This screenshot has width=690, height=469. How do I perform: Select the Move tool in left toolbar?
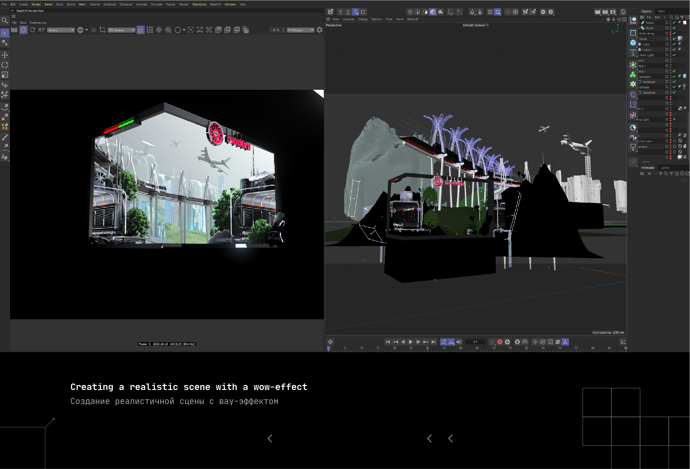click(x=5, y=55)
